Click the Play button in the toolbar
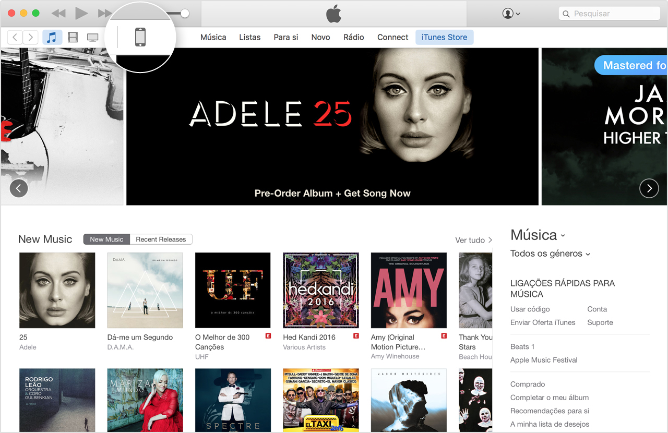Screen dimensions: 668x433 [x=81, y=14]
